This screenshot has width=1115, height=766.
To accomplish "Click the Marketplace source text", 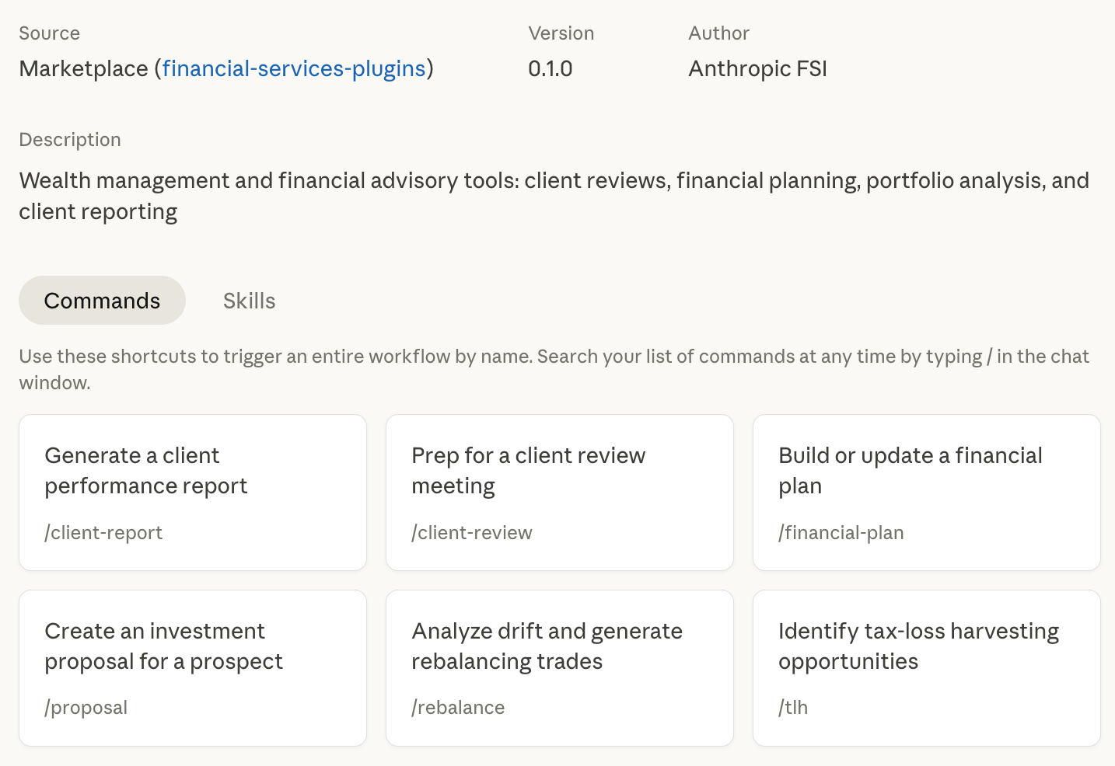I will (83, 68).
